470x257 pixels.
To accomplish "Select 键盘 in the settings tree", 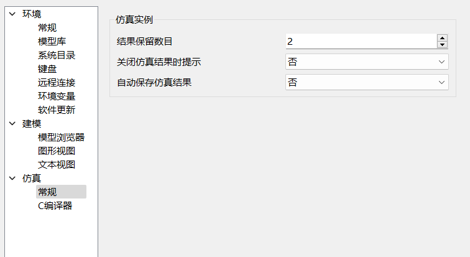I will (x=47, y=68).
